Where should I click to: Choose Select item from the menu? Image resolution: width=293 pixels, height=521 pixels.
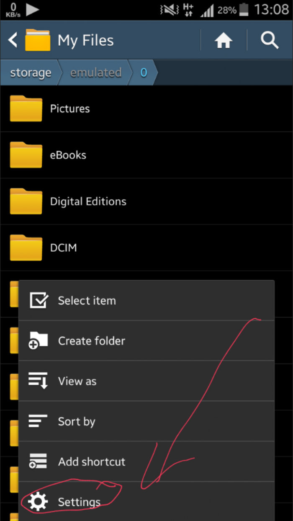87,300
